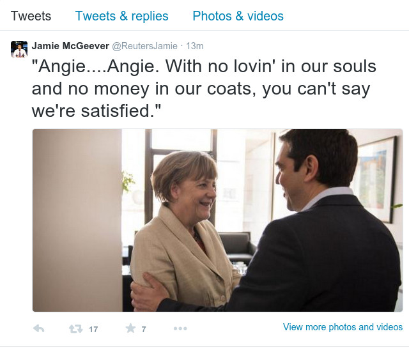The width and height of the screenshot is (409, 352).
Task: Click View more photos and videos
Action: point(343,327)
